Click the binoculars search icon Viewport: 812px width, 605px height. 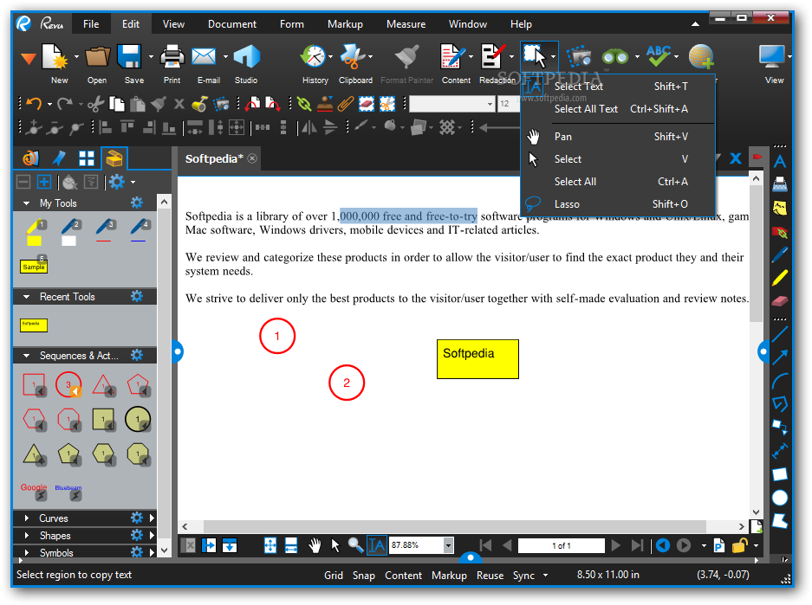pyautogui.click(x=615, y=57)
